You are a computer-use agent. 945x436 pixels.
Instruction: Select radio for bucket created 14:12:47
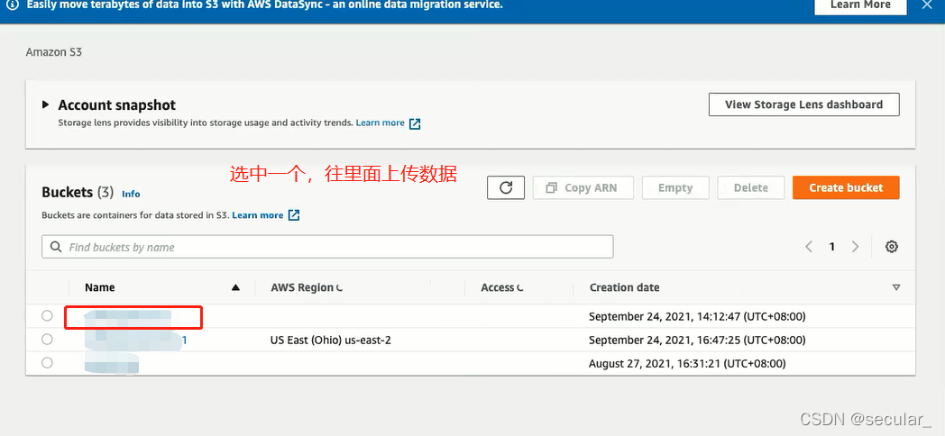47,315
